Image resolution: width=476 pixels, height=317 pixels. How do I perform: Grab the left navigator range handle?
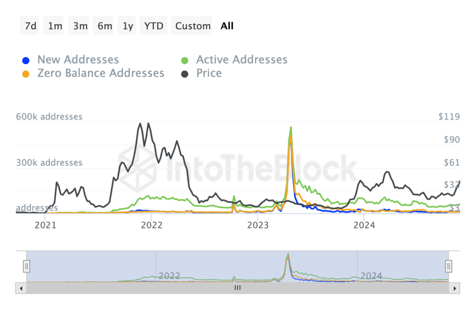point(26,266)
